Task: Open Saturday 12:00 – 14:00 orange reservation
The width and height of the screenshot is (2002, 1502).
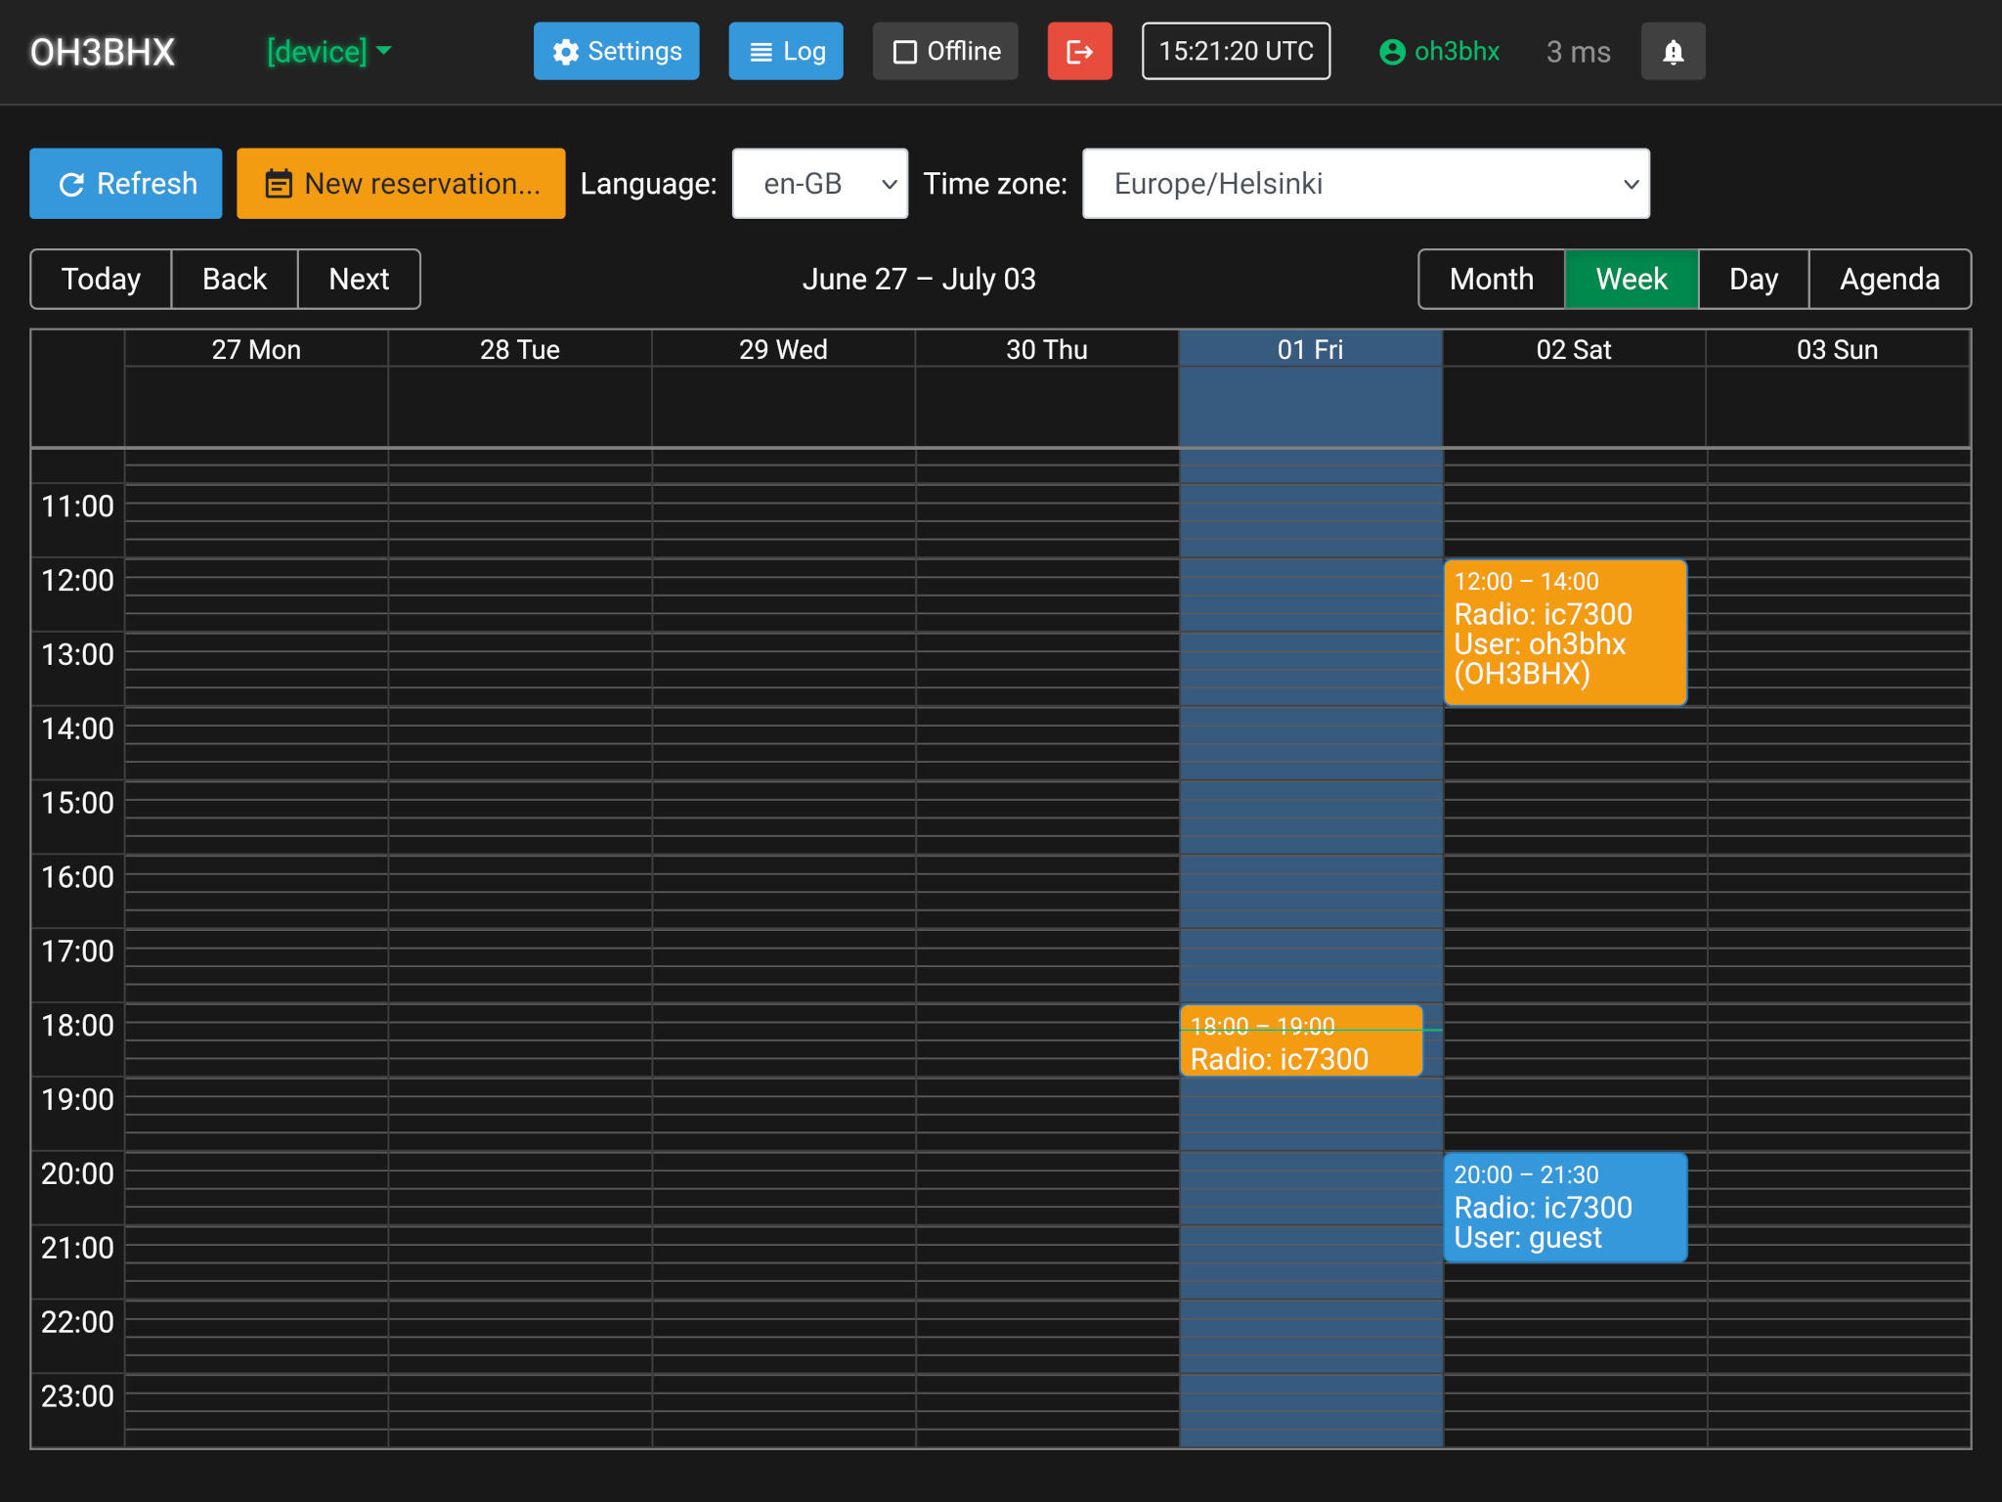Action: click(x=1564, y=632)
